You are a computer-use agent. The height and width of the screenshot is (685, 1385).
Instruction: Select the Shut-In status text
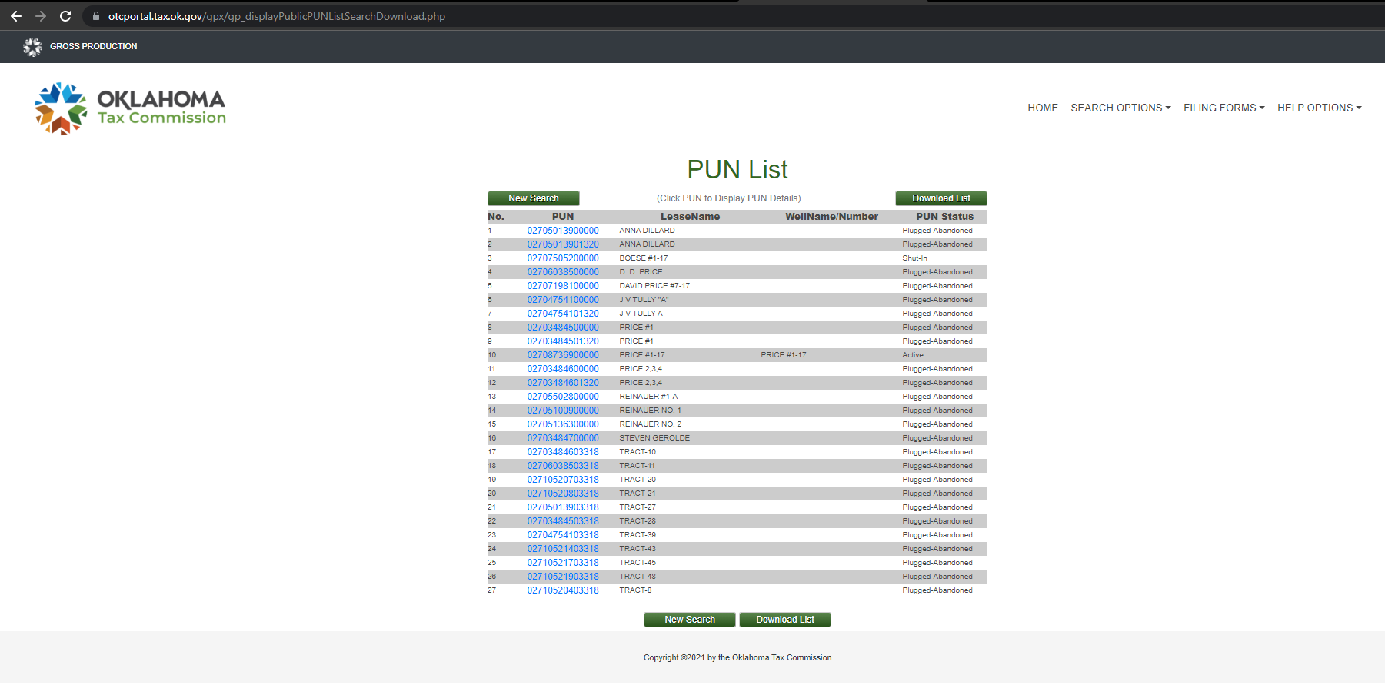click(914, 258)
